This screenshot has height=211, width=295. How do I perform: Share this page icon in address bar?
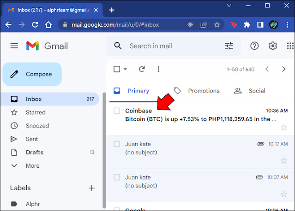[x=204, y=24]
